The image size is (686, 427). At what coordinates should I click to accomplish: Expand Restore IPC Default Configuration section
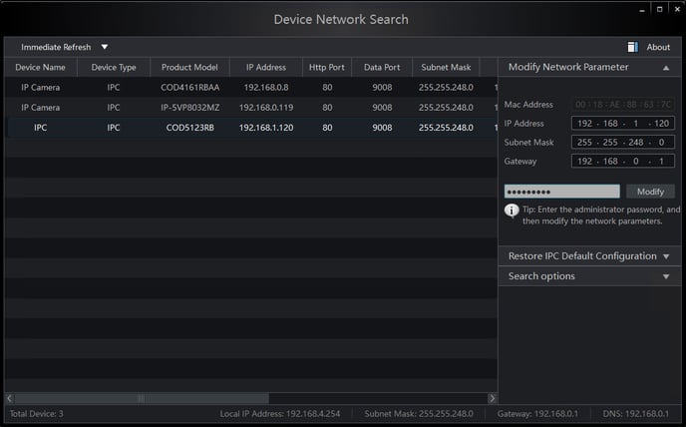[x=666, y=256]
